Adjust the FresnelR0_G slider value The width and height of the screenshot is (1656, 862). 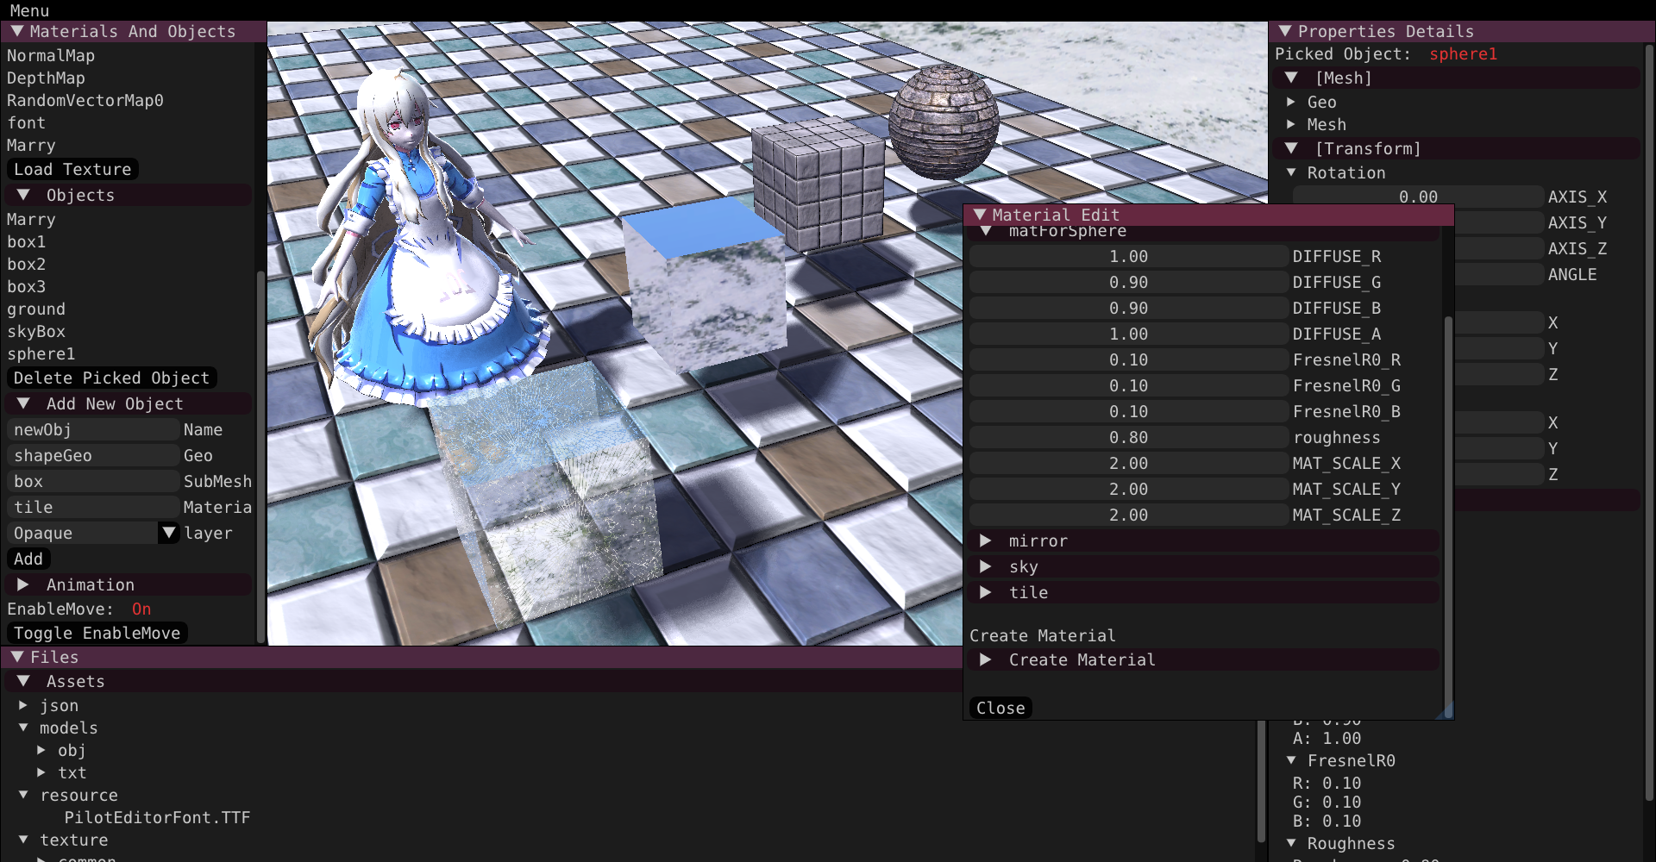pyautogui.click(x=1128, y=386)
